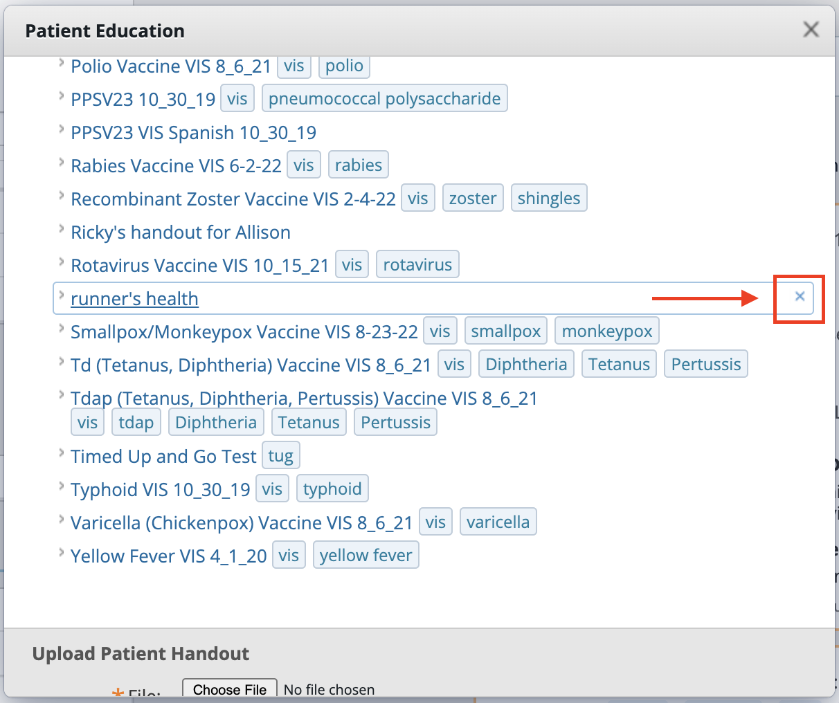Delete the runner's health handout entry
Screen dimensions: 839x703
coord(799,298)
